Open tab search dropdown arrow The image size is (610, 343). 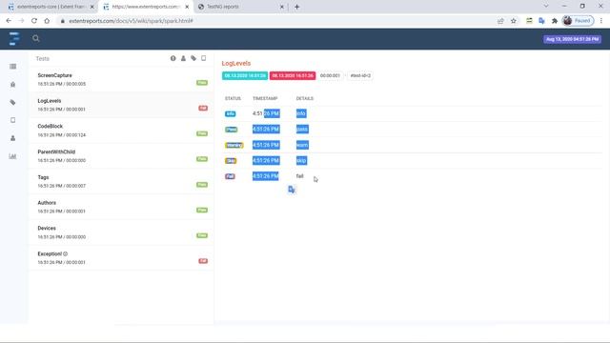tap(546, 7)
